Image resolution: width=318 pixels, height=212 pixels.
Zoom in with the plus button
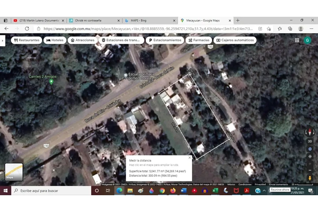pyautogui.click(x=310, y=163)
